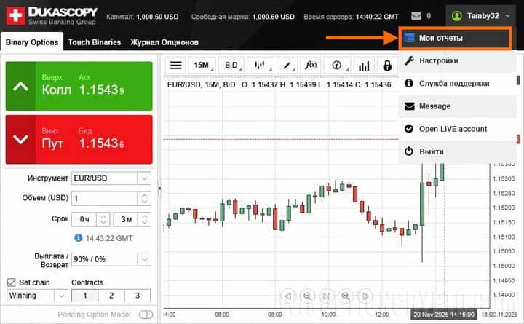The height and width of the screenshot is (324, 524).
Task: Jump chart to latest candle
Action: coord(327,296)
